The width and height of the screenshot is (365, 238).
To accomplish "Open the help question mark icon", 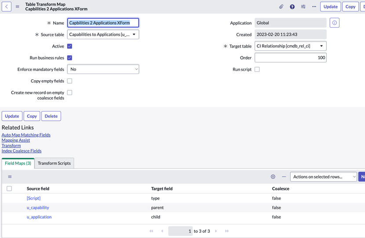I will (292, 7).
